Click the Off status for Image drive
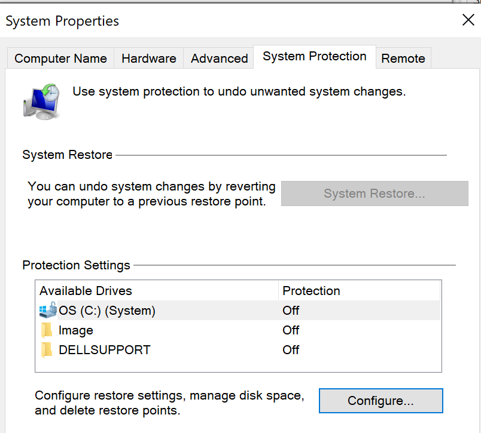The image size is (481, 433). (291, 330)
